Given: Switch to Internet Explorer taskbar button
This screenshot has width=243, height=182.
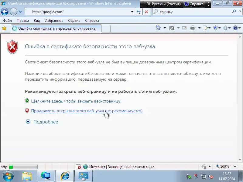Looking at the screenshot, I should point(65,176).
